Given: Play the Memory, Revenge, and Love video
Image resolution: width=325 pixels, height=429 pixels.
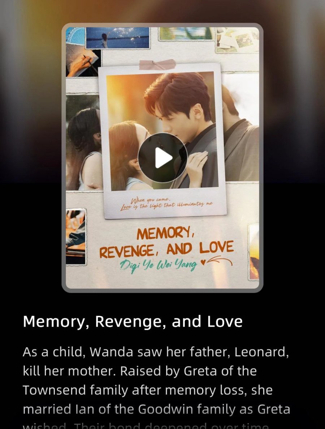Looking at the screenshot, I should tap(162, 158).
